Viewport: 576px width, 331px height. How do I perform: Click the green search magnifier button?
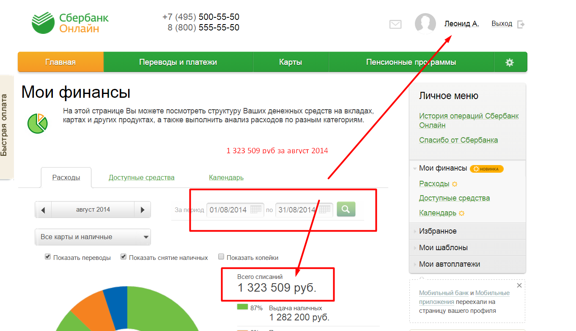(346, 209)
